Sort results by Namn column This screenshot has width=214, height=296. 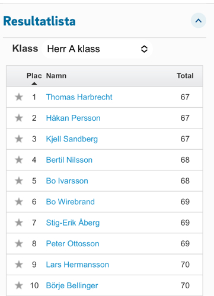click(x=56, y=76)
